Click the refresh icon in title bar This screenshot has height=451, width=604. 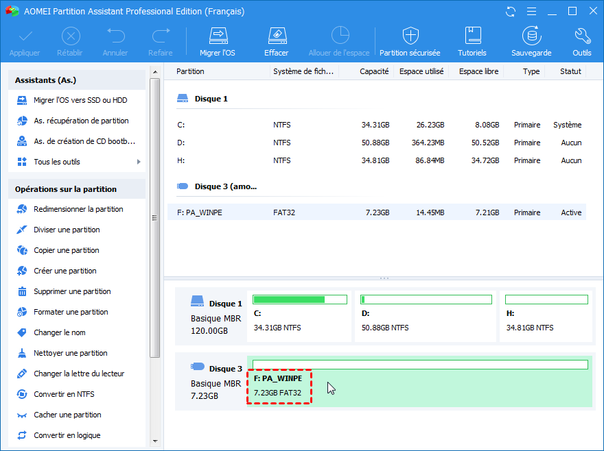click(510, 12)
